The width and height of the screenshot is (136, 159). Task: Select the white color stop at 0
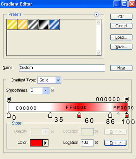pyautogui.click(x=8, y=115)
